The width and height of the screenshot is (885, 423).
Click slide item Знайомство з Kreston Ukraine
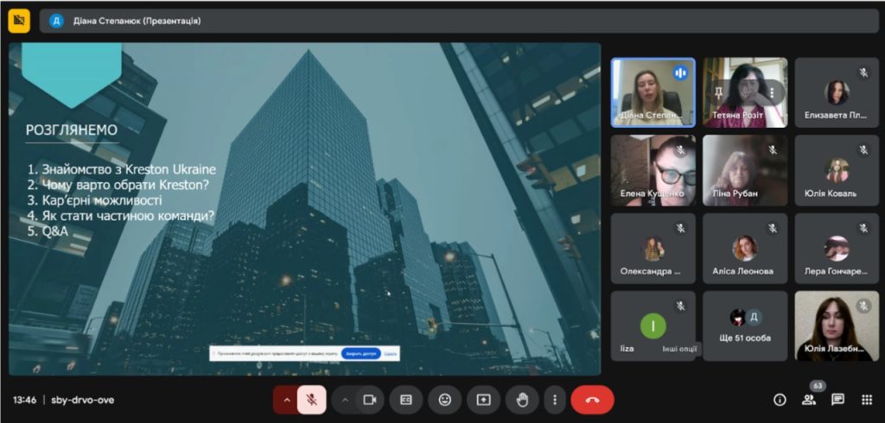(121, 169)
